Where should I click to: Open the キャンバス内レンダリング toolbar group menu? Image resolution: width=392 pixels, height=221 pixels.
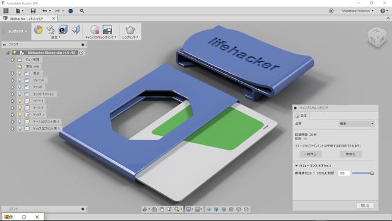click(x=100, y=37)
